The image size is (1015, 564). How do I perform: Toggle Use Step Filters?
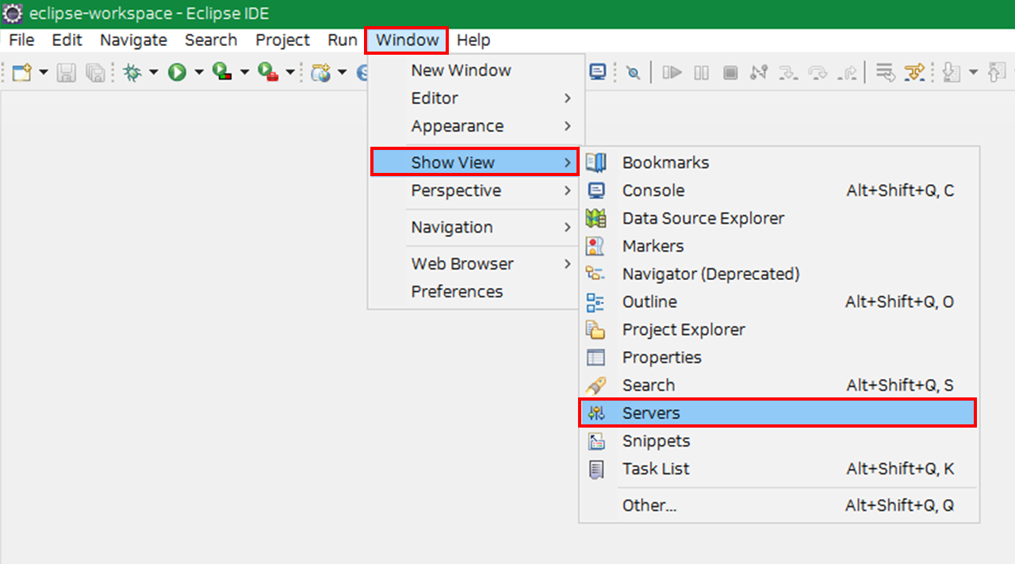point(914,73)
